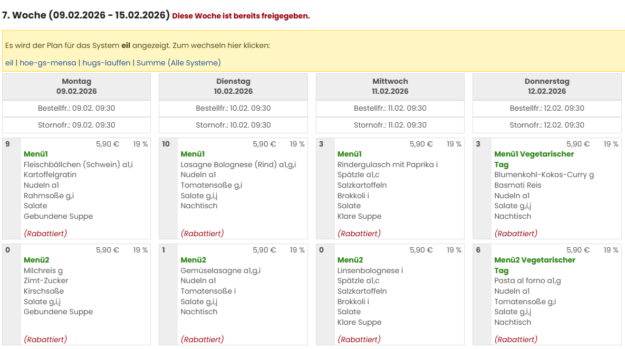
Task: Click Menü1 heading above Rindergulasch
Action: (350, 154)
